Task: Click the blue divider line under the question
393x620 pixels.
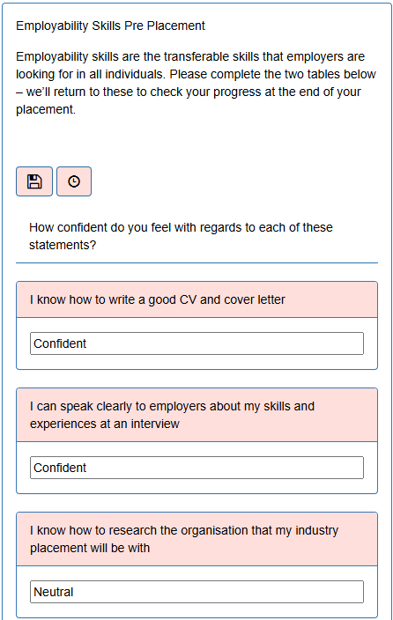Action: (x=196, y=262)
